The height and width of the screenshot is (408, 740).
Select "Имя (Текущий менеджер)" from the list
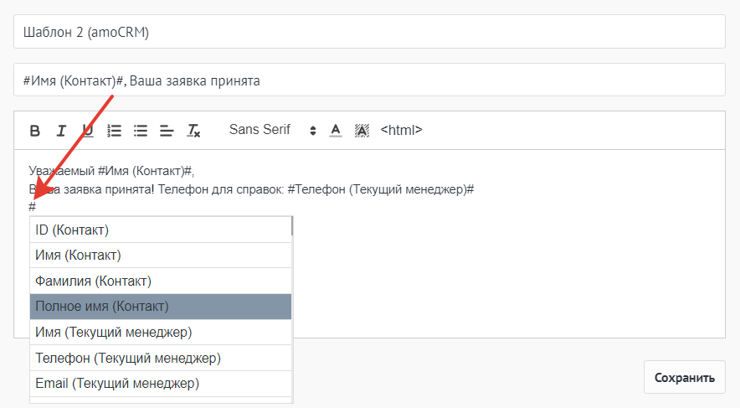[x=161, y=332]
